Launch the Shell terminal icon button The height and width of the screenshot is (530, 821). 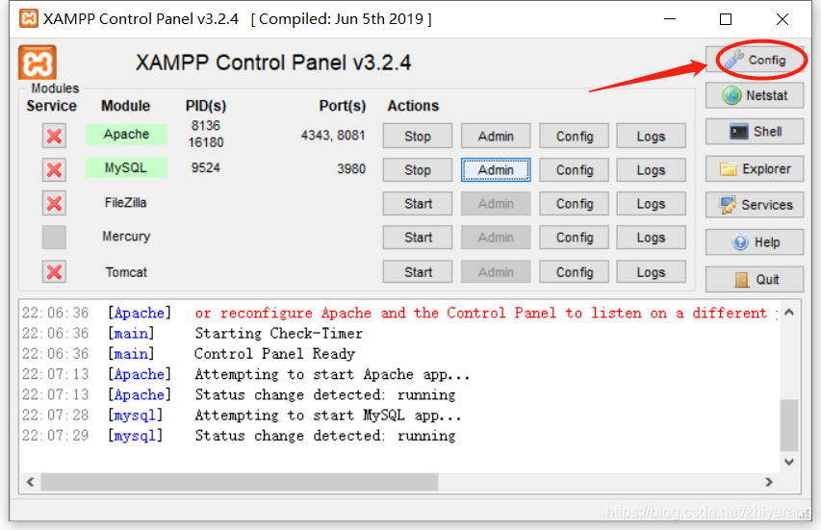755,132
